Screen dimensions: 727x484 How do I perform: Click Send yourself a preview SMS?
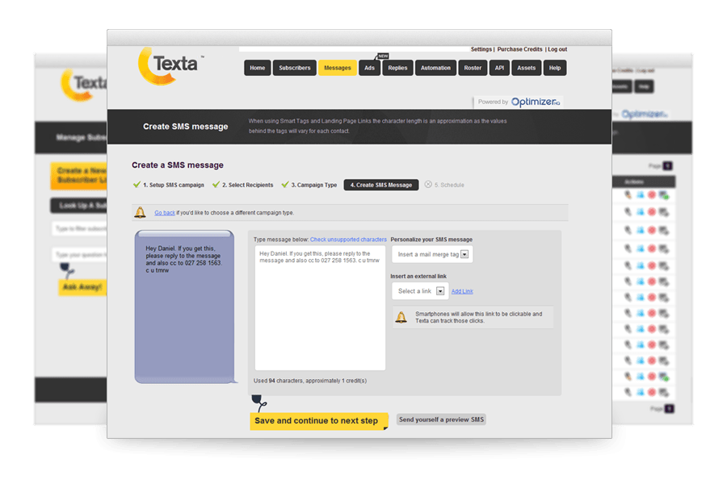tap(441, 419)
